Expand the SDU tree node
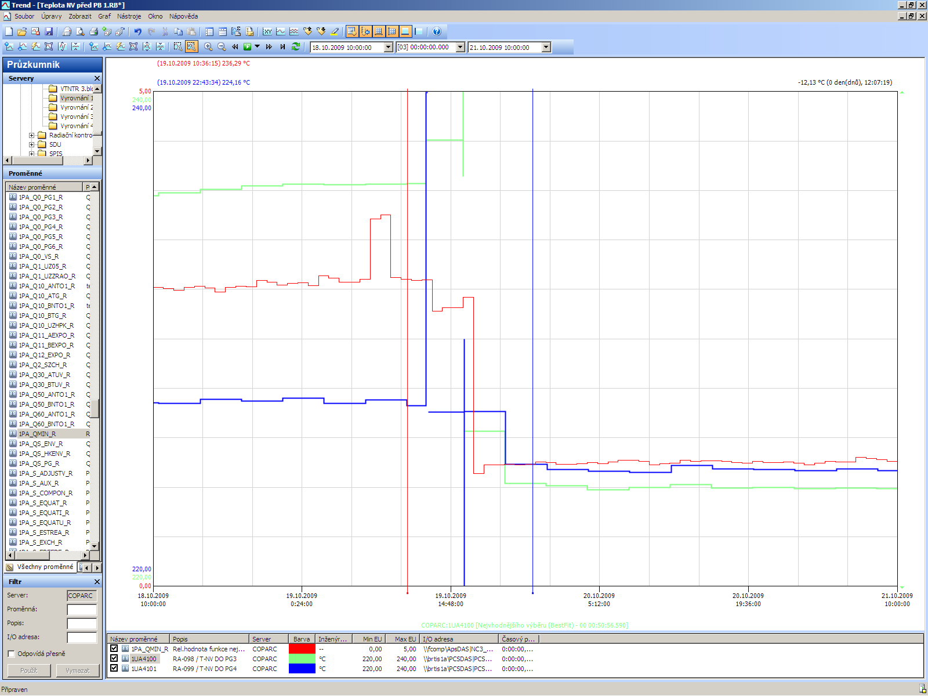 (x=32, y=144)
